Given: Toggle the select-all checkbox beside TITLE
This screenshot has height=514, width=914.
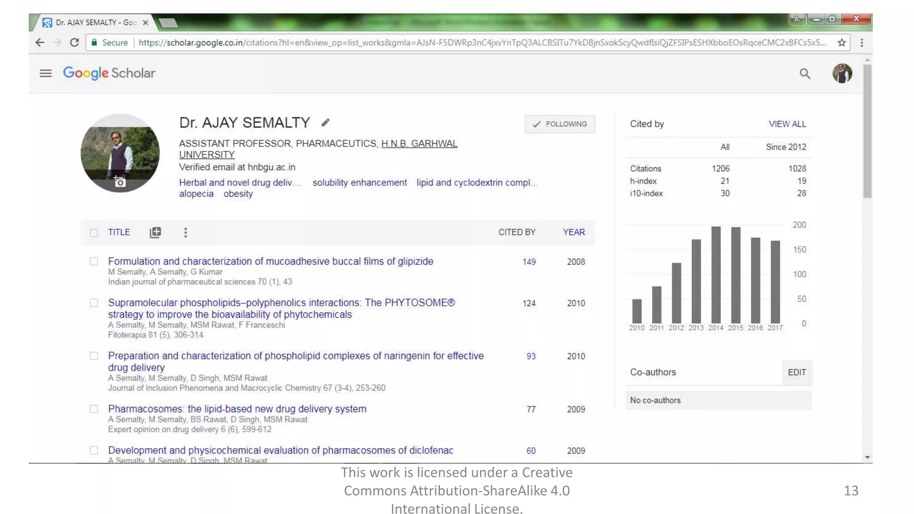Looking at the screenshot, I should pos(94,233).
